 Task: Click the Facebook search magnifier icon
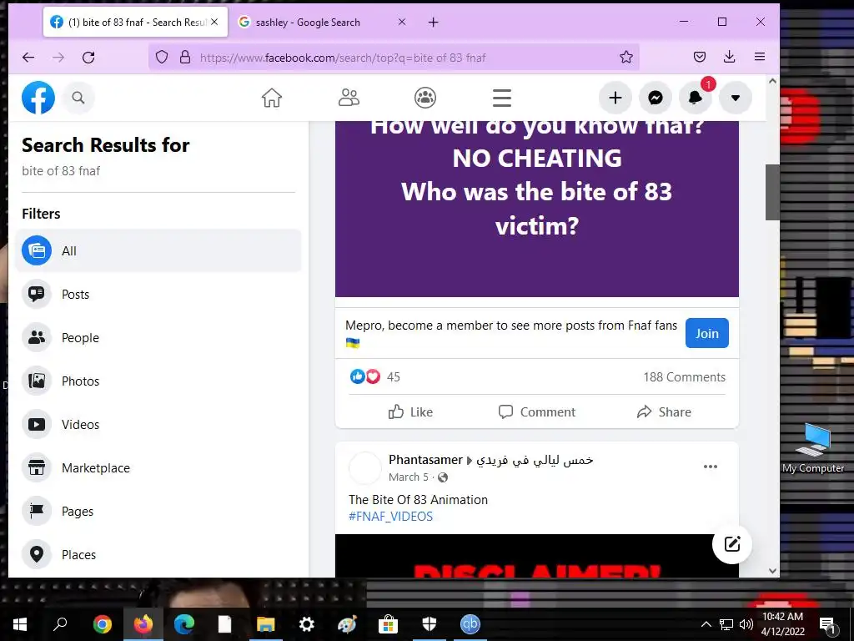pyautogui.click(x=78, y=98)
